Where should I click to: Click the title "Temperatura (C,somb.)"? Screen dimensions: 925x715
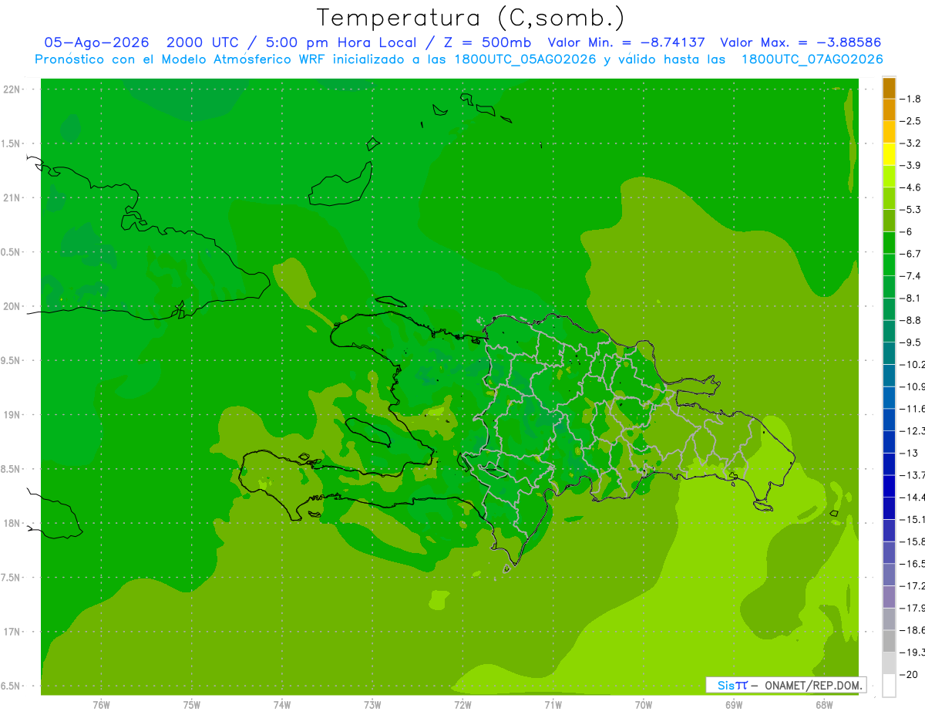coord(471,18)
